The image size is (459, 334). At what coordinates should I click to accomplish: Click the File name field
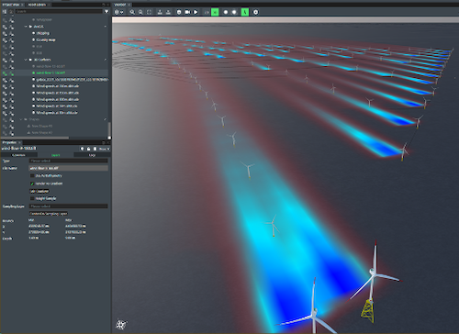click(x=68, y=168)
